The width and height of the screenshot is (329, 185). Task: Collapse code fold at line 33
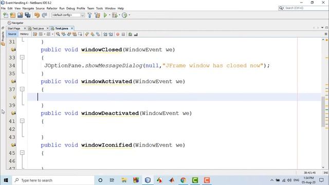[x=22, y=57]
